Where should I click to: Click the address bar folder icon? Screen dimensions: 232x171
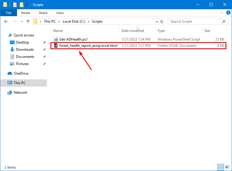35,21
